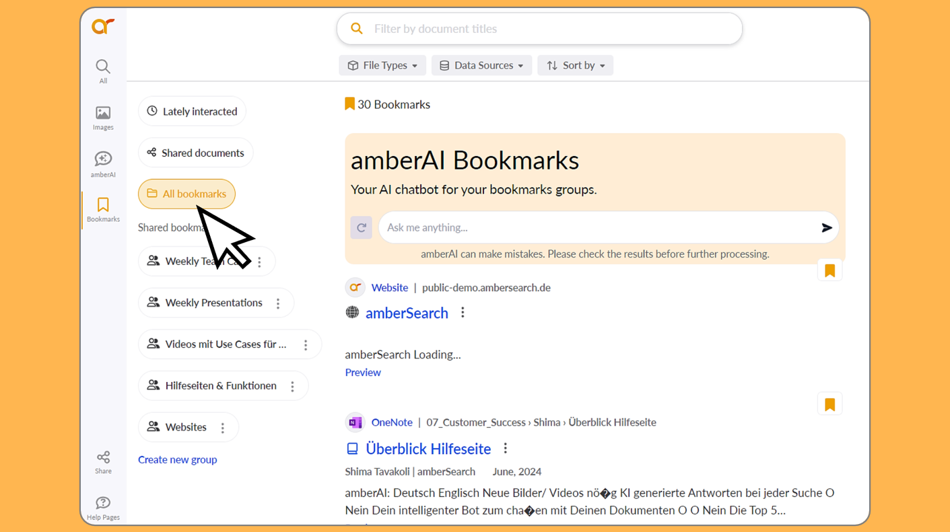Send the amberAI chat message arrow
The width and height of the screenshot is (950, 532).
point(827,228)
